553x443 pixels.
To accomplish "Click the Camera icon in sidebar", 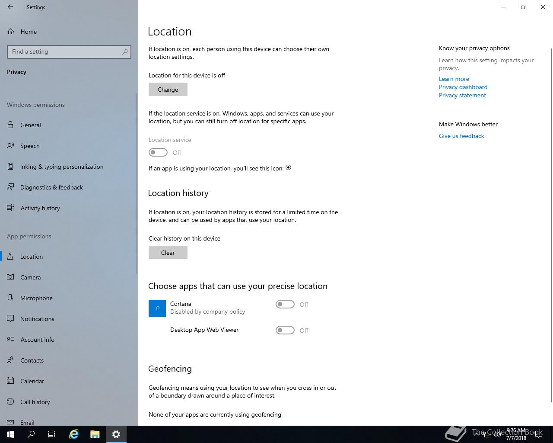I will click(x=10, y=277).
